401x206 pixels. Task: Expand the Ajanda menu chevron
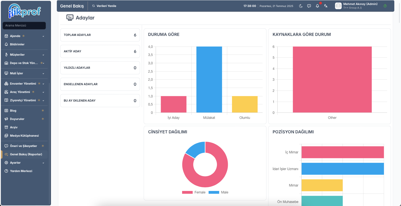pos(43,36)
